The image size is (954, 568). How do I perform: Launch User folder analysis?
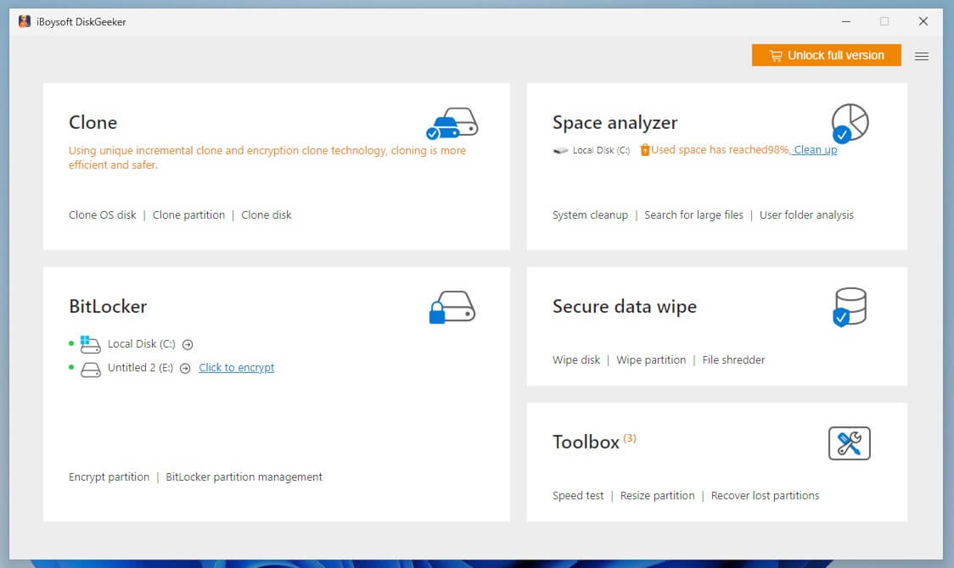coord(806,215)
